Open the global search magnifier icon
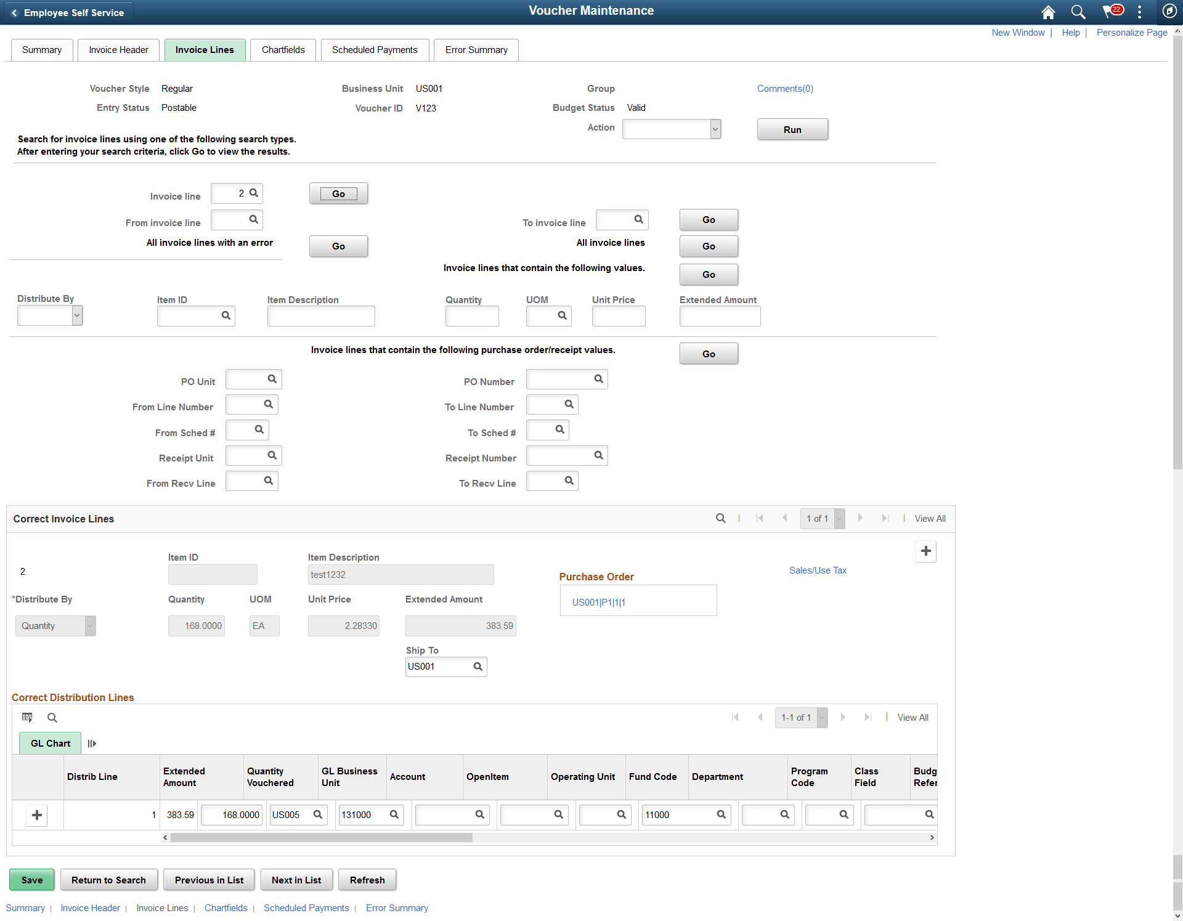This screenshot has width=1183, height=921. [1078, 12]
